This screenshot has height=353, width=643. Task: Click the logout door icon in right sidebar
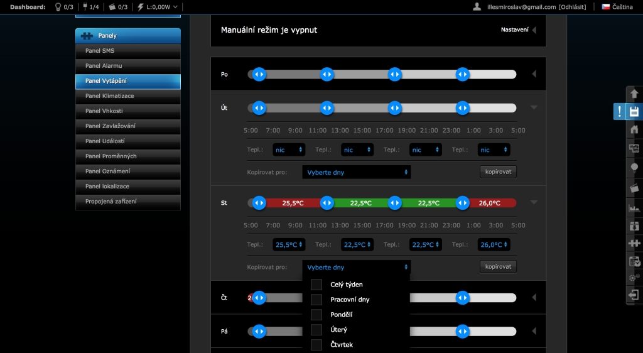(x=634, y=295)
